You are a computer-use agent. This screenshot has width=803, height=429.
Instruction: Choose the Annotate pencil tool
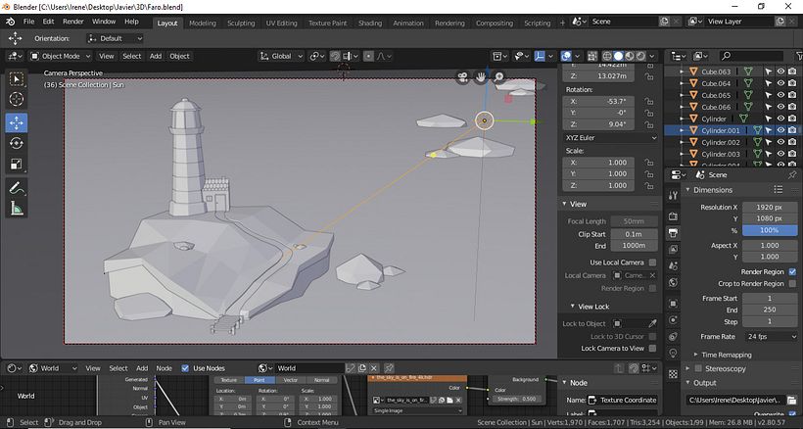16,187
